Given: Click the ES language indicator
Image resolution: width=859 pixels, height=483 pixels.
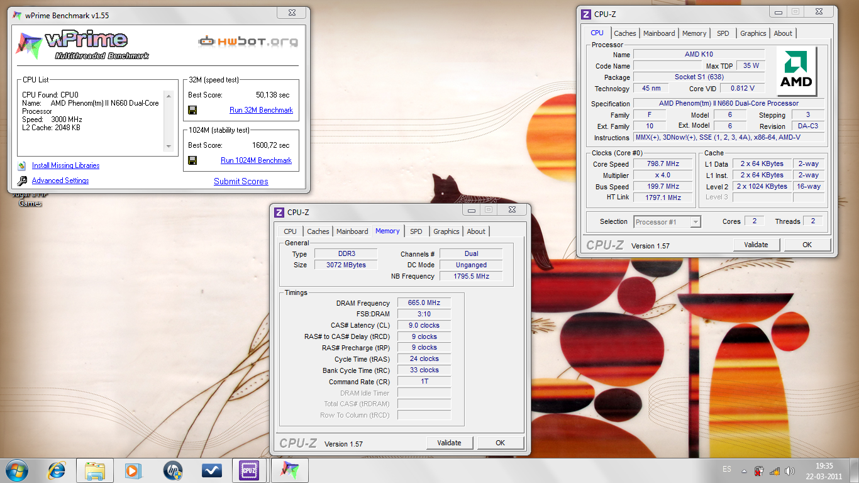Looking at the screenshot, I should (727, 470).
